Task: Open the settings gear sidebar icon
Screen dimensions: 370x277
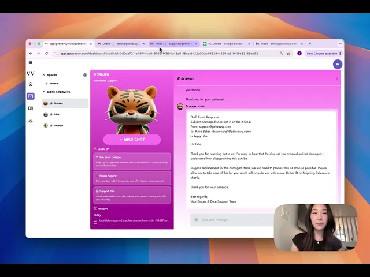Action: click(x=31, y=121)
